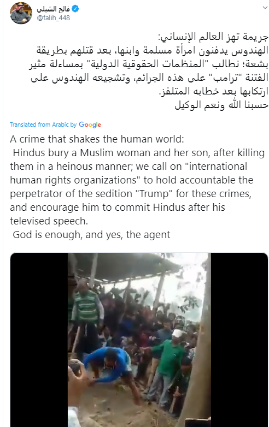Open the tweet options chevron menu

265,8
